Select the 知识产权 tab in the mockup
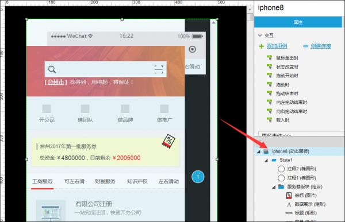 pos(137,181)
